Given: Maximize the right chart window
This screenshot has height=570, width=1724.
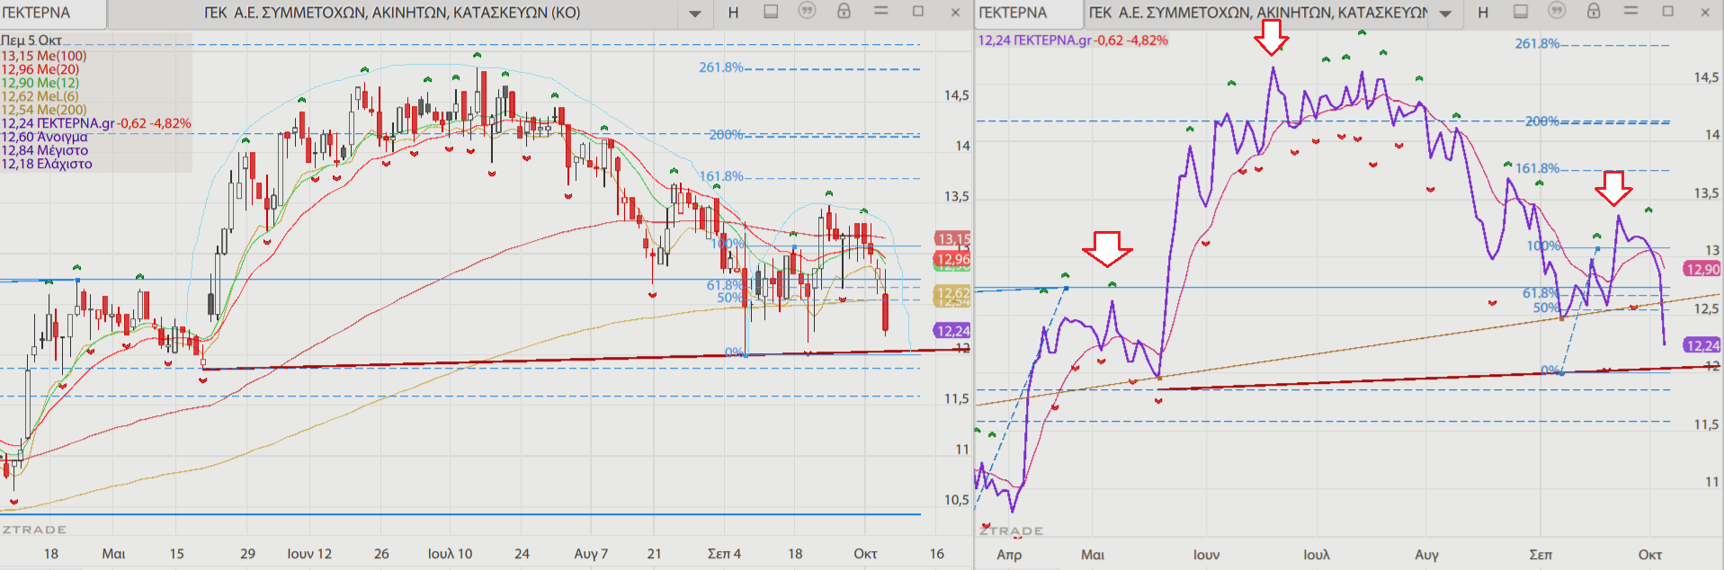Looking at the screenshot, I should [1668, 12].
